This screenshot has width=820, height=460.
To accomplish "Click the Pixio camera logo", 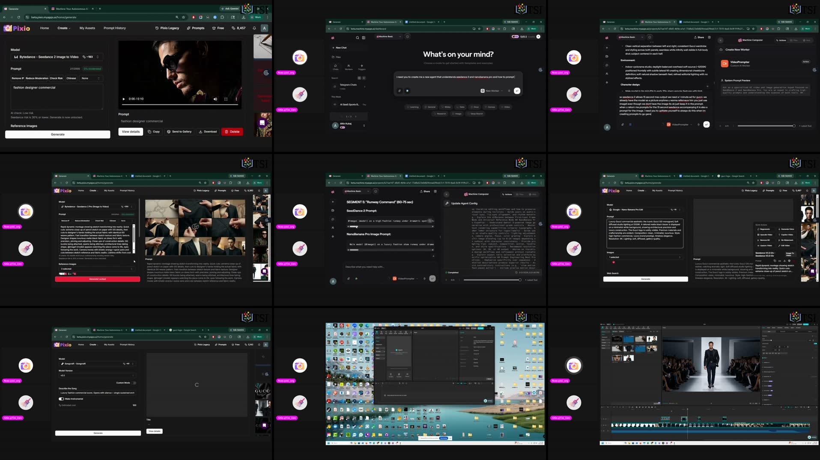I will (7, 28).
